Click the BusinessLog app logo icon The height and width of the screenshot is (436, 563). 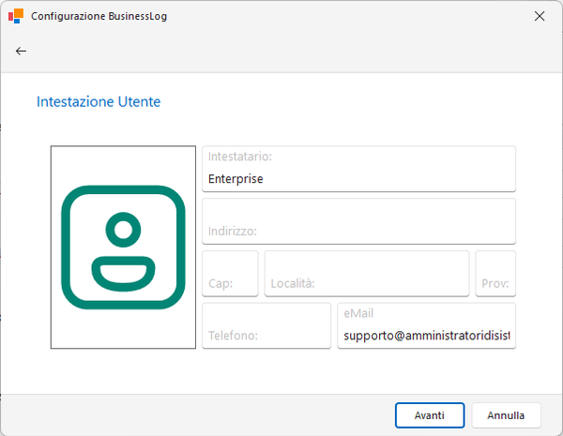coord(16,16)
